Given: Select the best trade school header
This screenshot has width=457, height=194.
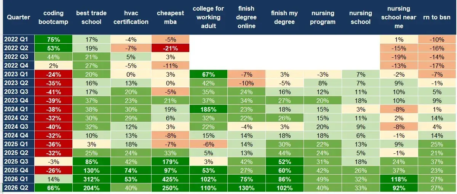Looking at the screenshot, I should (x=91, y=17).
